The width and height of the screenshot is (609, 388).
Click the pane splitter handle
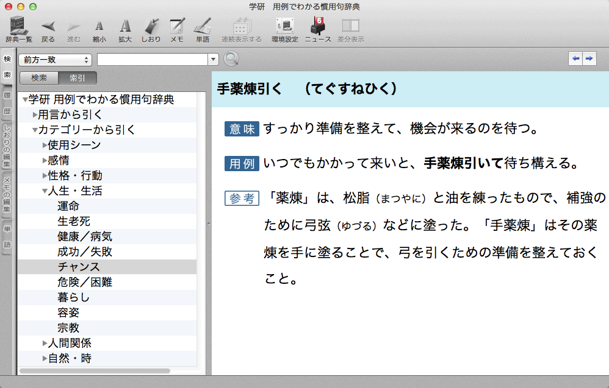tap(209, 224)
